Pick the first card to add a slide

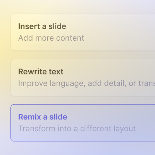coord(83,32)
